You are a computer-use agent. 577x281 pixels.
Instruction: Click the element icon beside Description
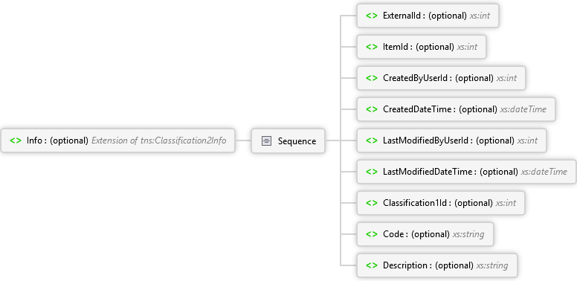click(372, 265)
